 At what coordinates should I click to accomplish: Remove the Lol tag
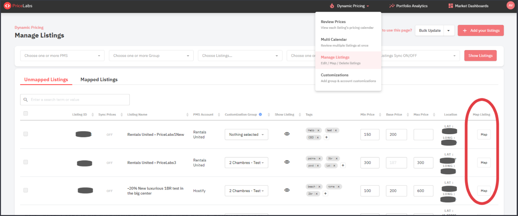click(334, 166)
